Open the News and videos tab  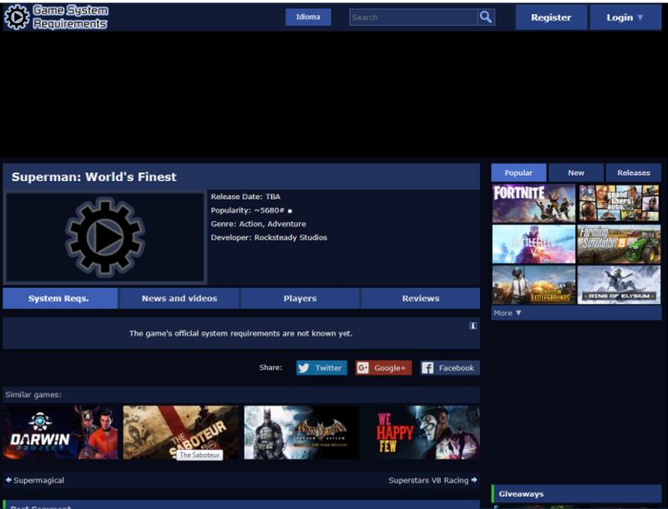[x=180, y=299]
